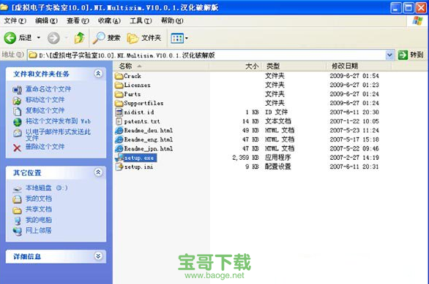Click the date 2009-6-27 01:54
Screen dimensions: 429x284
coord(354,76)
